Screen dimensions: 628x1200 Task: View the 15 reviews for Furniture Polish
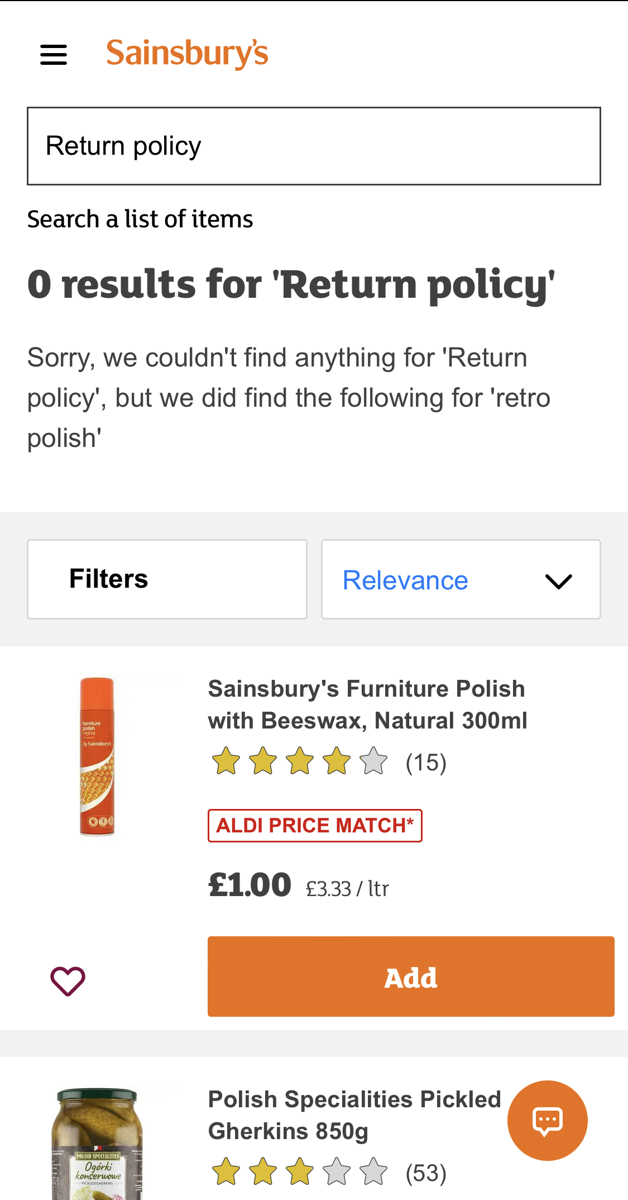(x=426, y=763)
